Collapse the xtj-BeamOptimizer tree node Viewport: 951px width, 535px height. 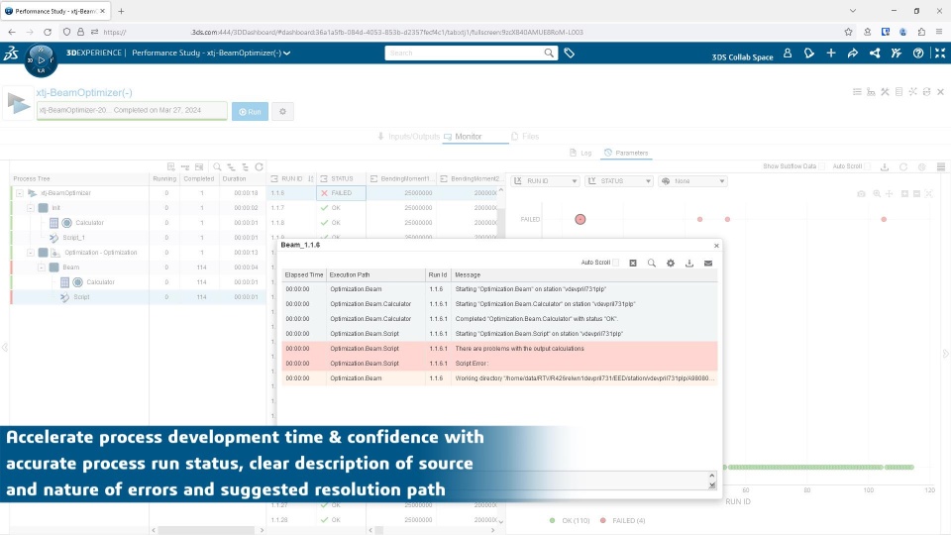coord(20,193)
